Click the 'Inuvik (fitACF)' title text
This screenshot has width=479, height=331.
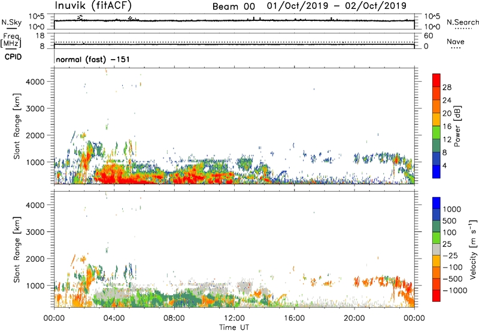click(93, 5)
